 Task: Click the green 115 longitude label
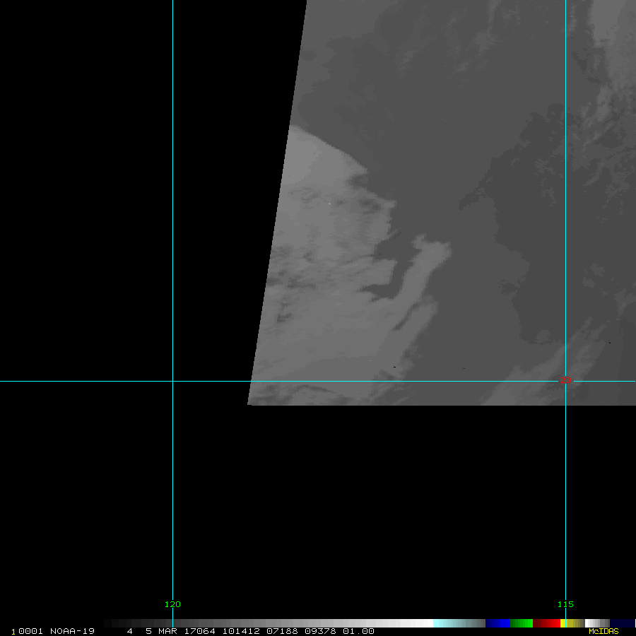(565, 604)
